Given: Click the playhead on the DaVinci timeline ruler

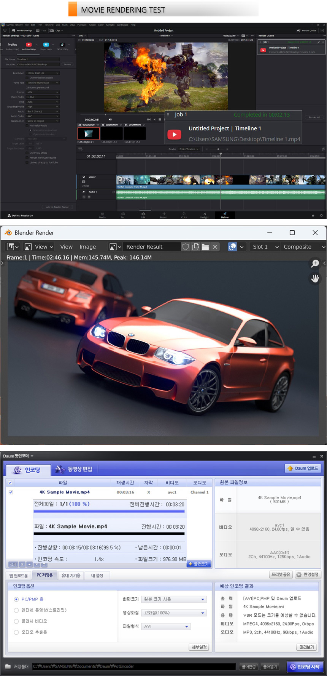Looking at the screenshot, I should pos(221,154).
